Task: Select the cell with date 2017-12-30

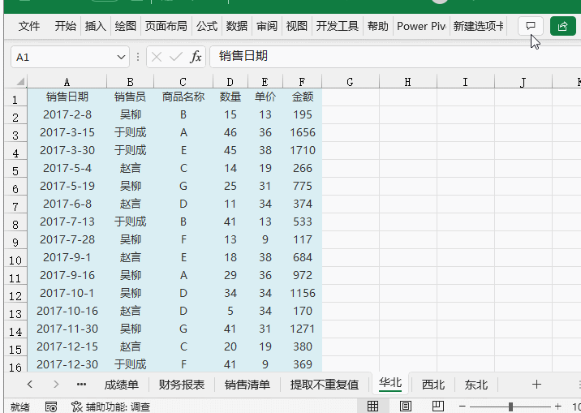Action: pyautogui.click(x=67, y=364)
